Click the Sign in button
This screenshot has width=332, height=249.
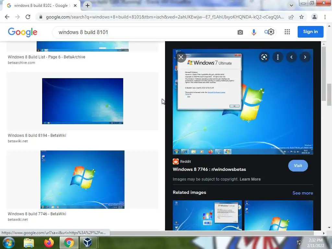tap(310, 32)
